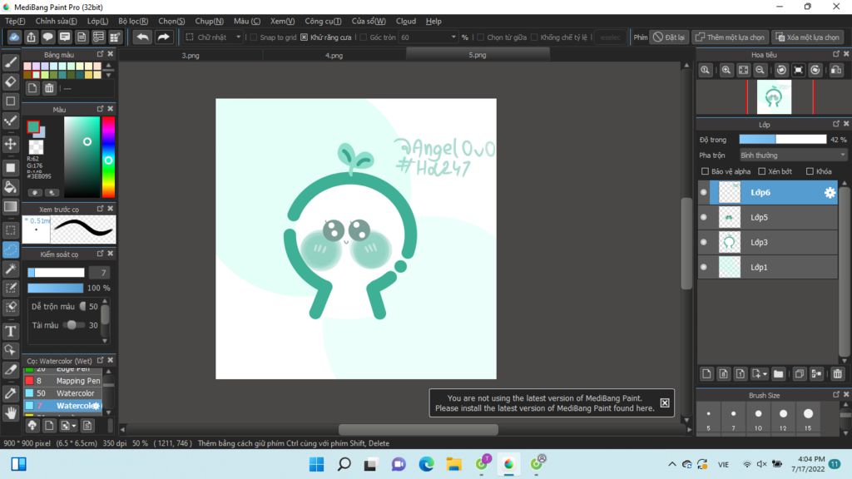Dismiss the MediBang update notification
This screenshot has height=479, width=852.
664,402
